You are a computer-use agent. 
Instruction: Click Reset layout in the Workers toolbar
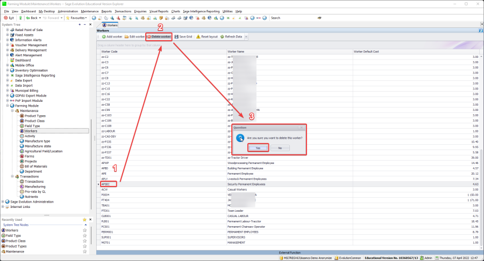pos(206,36)
